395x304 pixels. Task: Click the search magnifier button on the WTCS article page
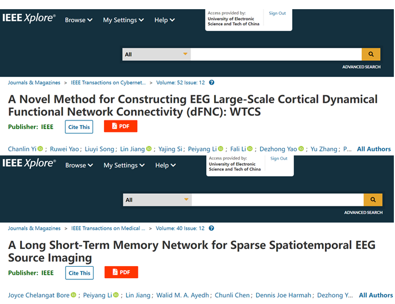371,54
